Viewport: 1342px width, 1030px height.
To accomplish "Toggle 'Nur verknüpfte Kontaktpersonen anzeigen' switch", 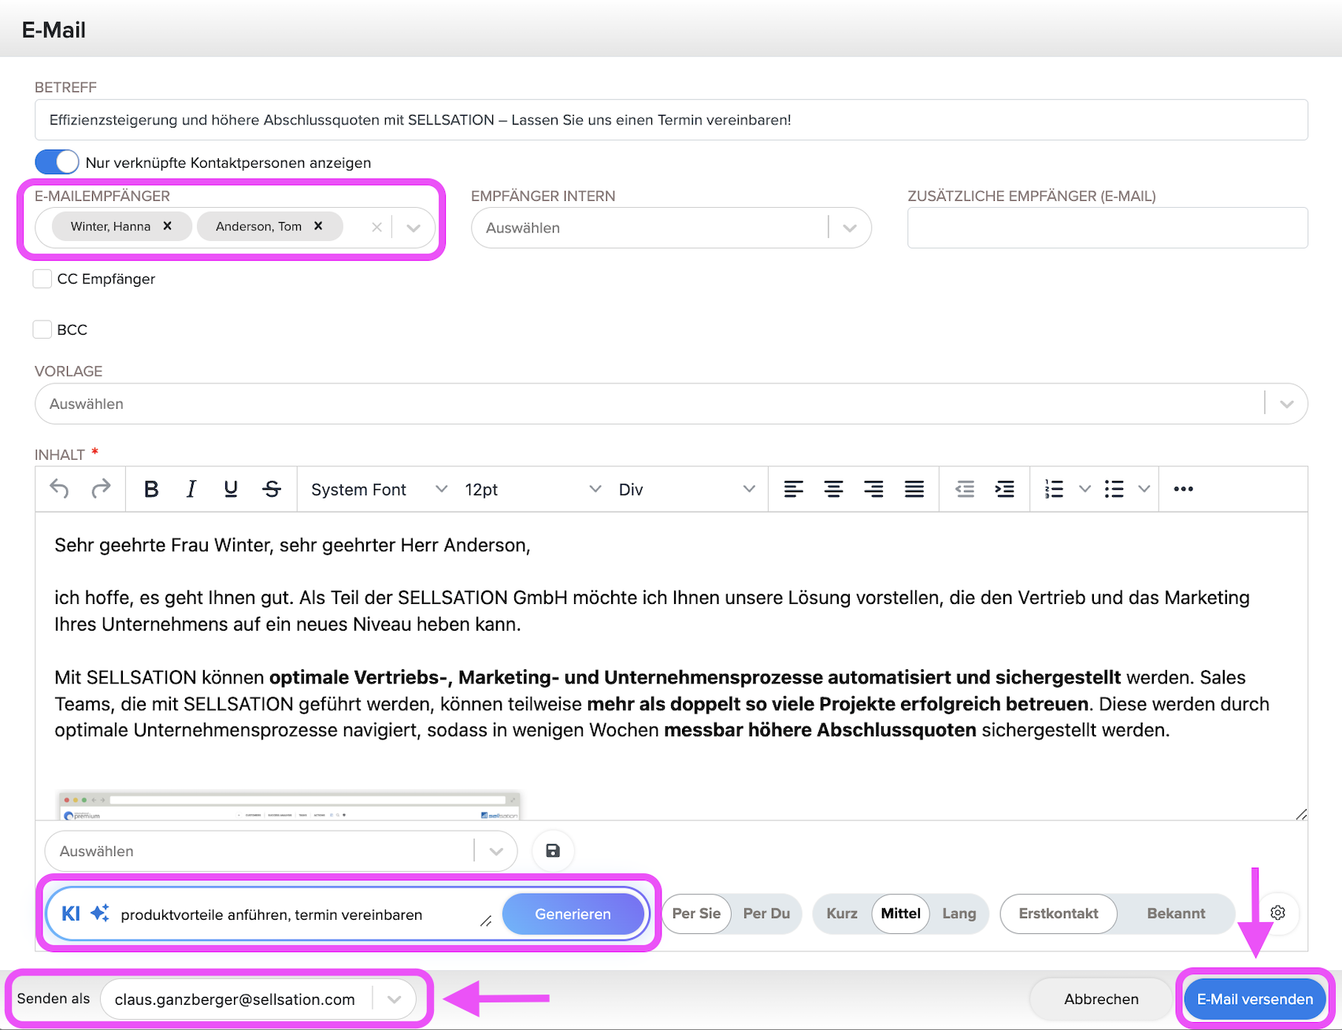I will click(x=57, y=162).
